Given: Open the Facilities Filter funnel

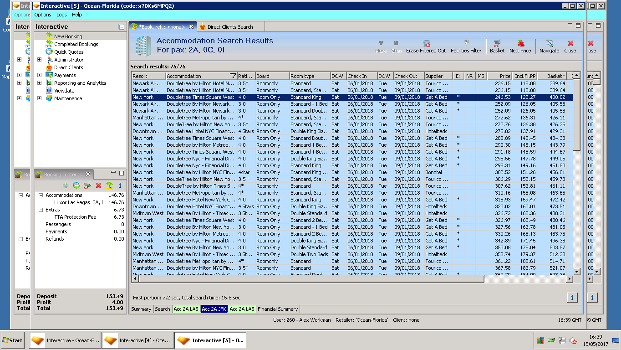Looking at the screenshot, I should coord(466,44).
